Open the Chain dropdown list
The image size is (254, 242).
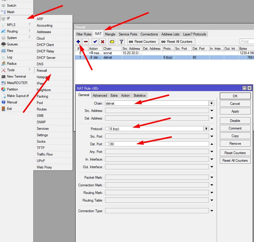[212, 103]
